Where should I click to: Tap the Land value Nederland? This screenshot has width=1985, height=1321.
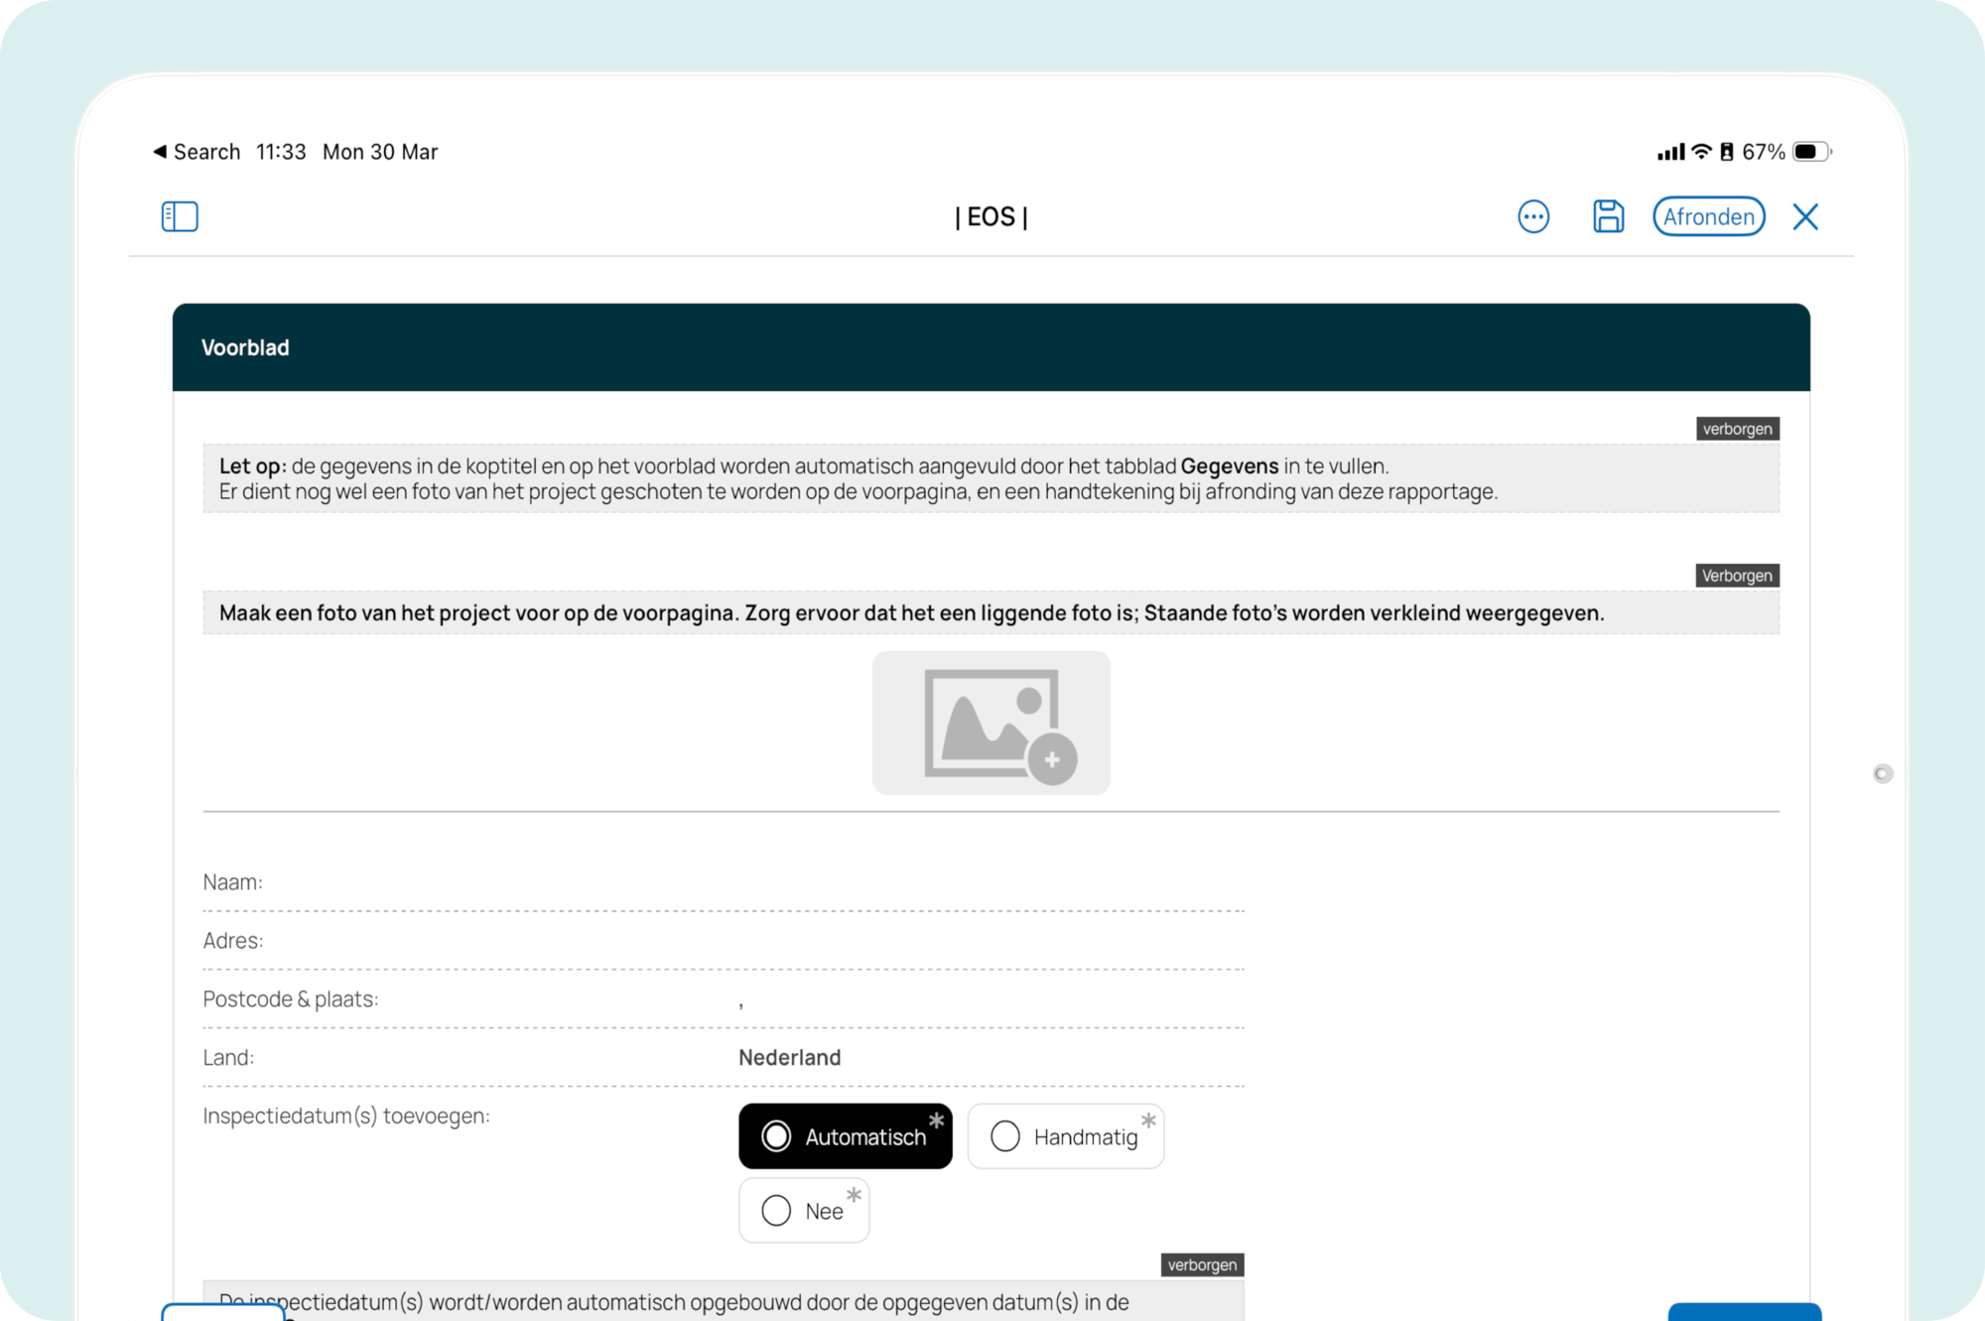pos(789,1058)
